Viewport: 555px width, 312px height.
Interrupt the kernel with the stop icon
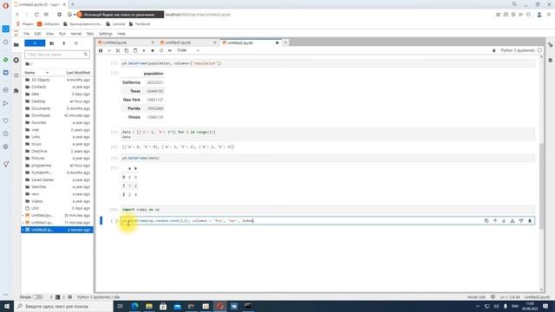pos(153,50)
